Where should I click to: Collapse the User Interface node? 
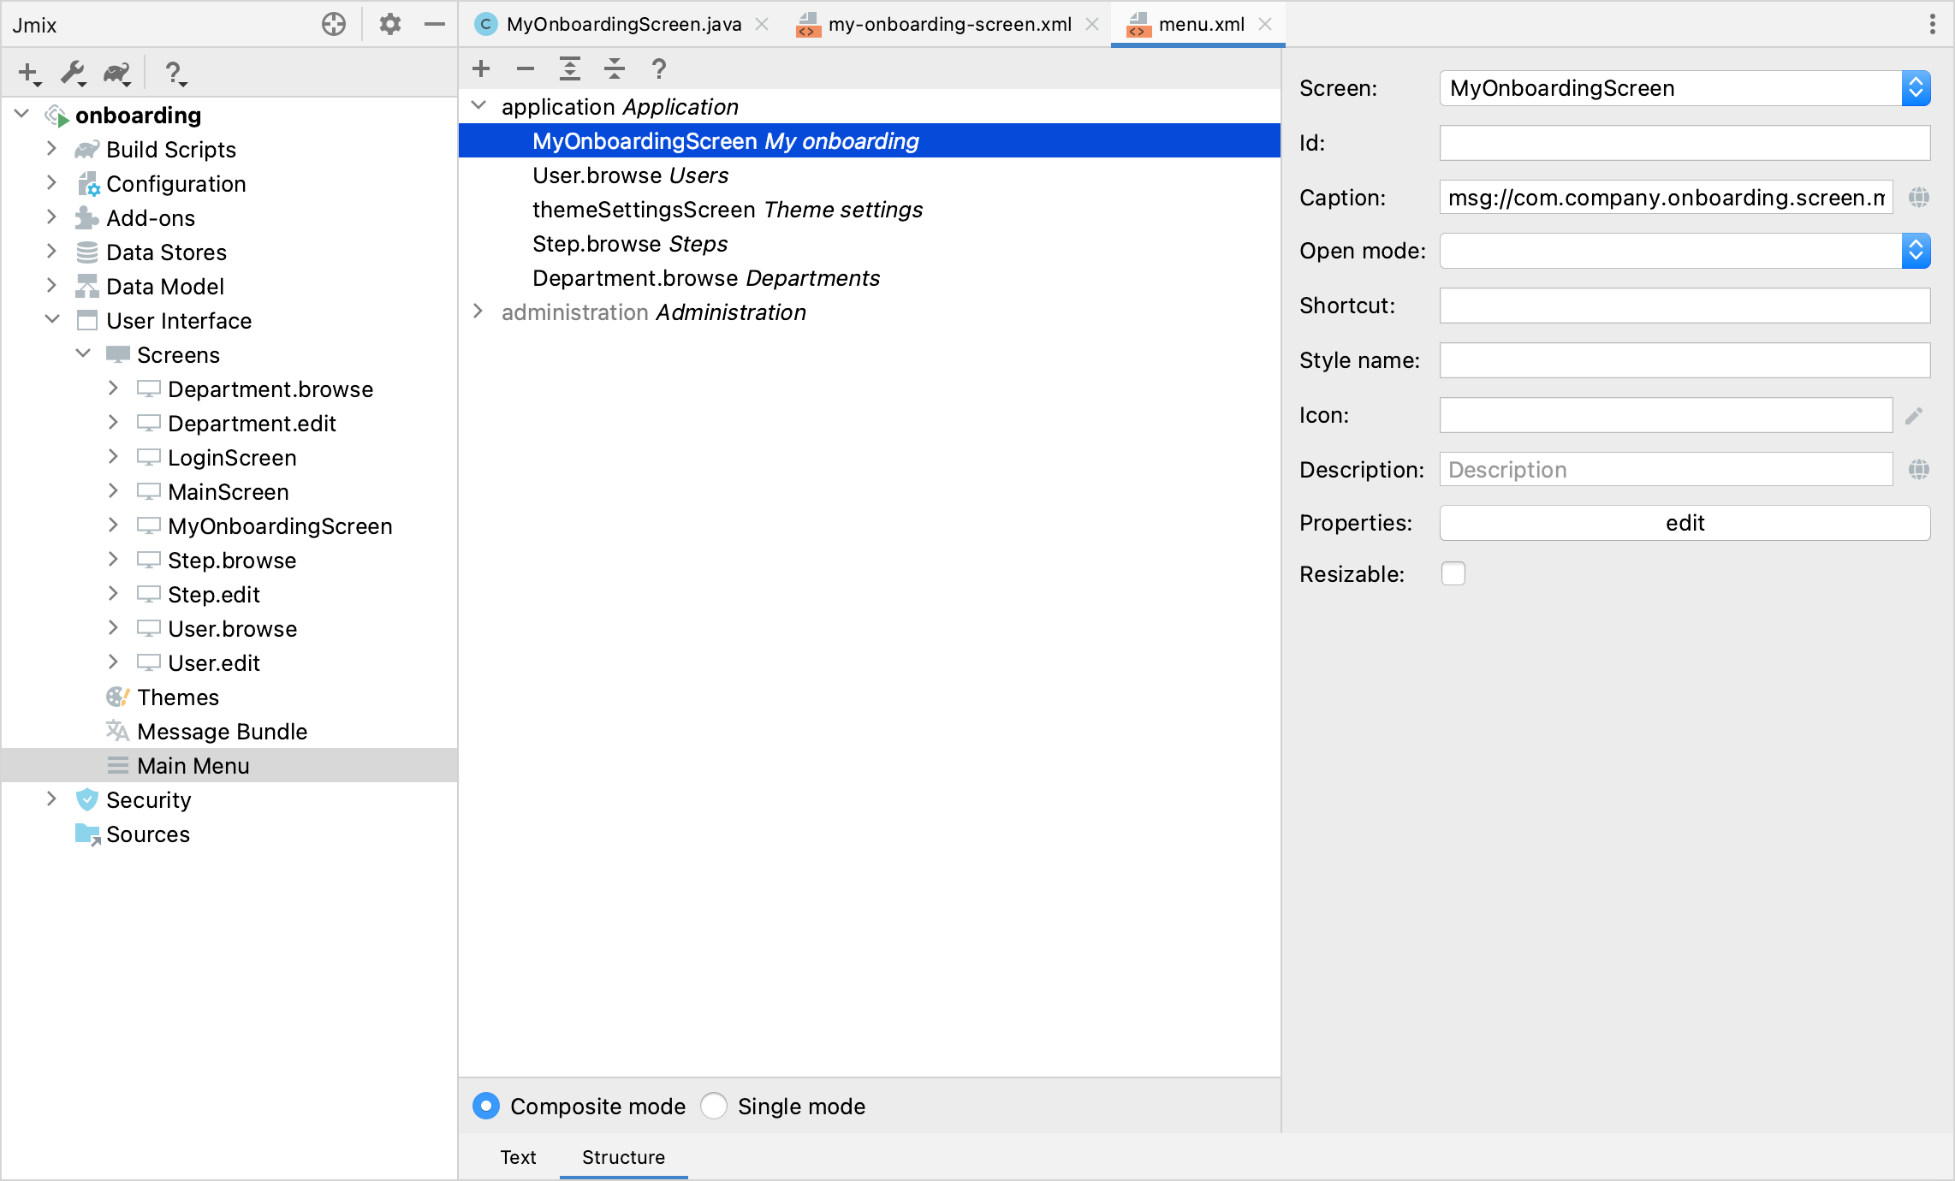coord(51,319)
